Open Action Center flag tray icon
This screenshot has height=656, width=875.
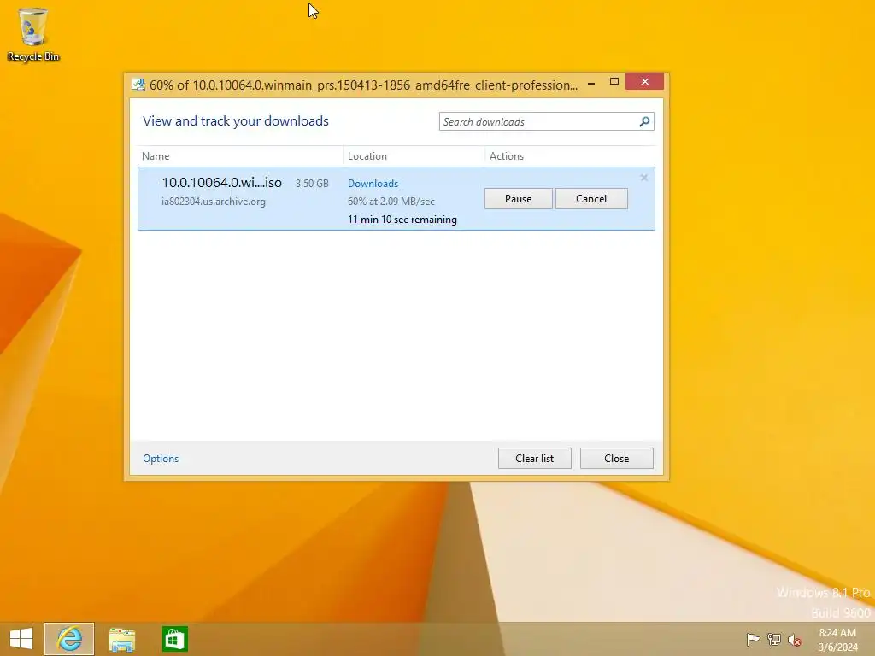pos(753,639)
